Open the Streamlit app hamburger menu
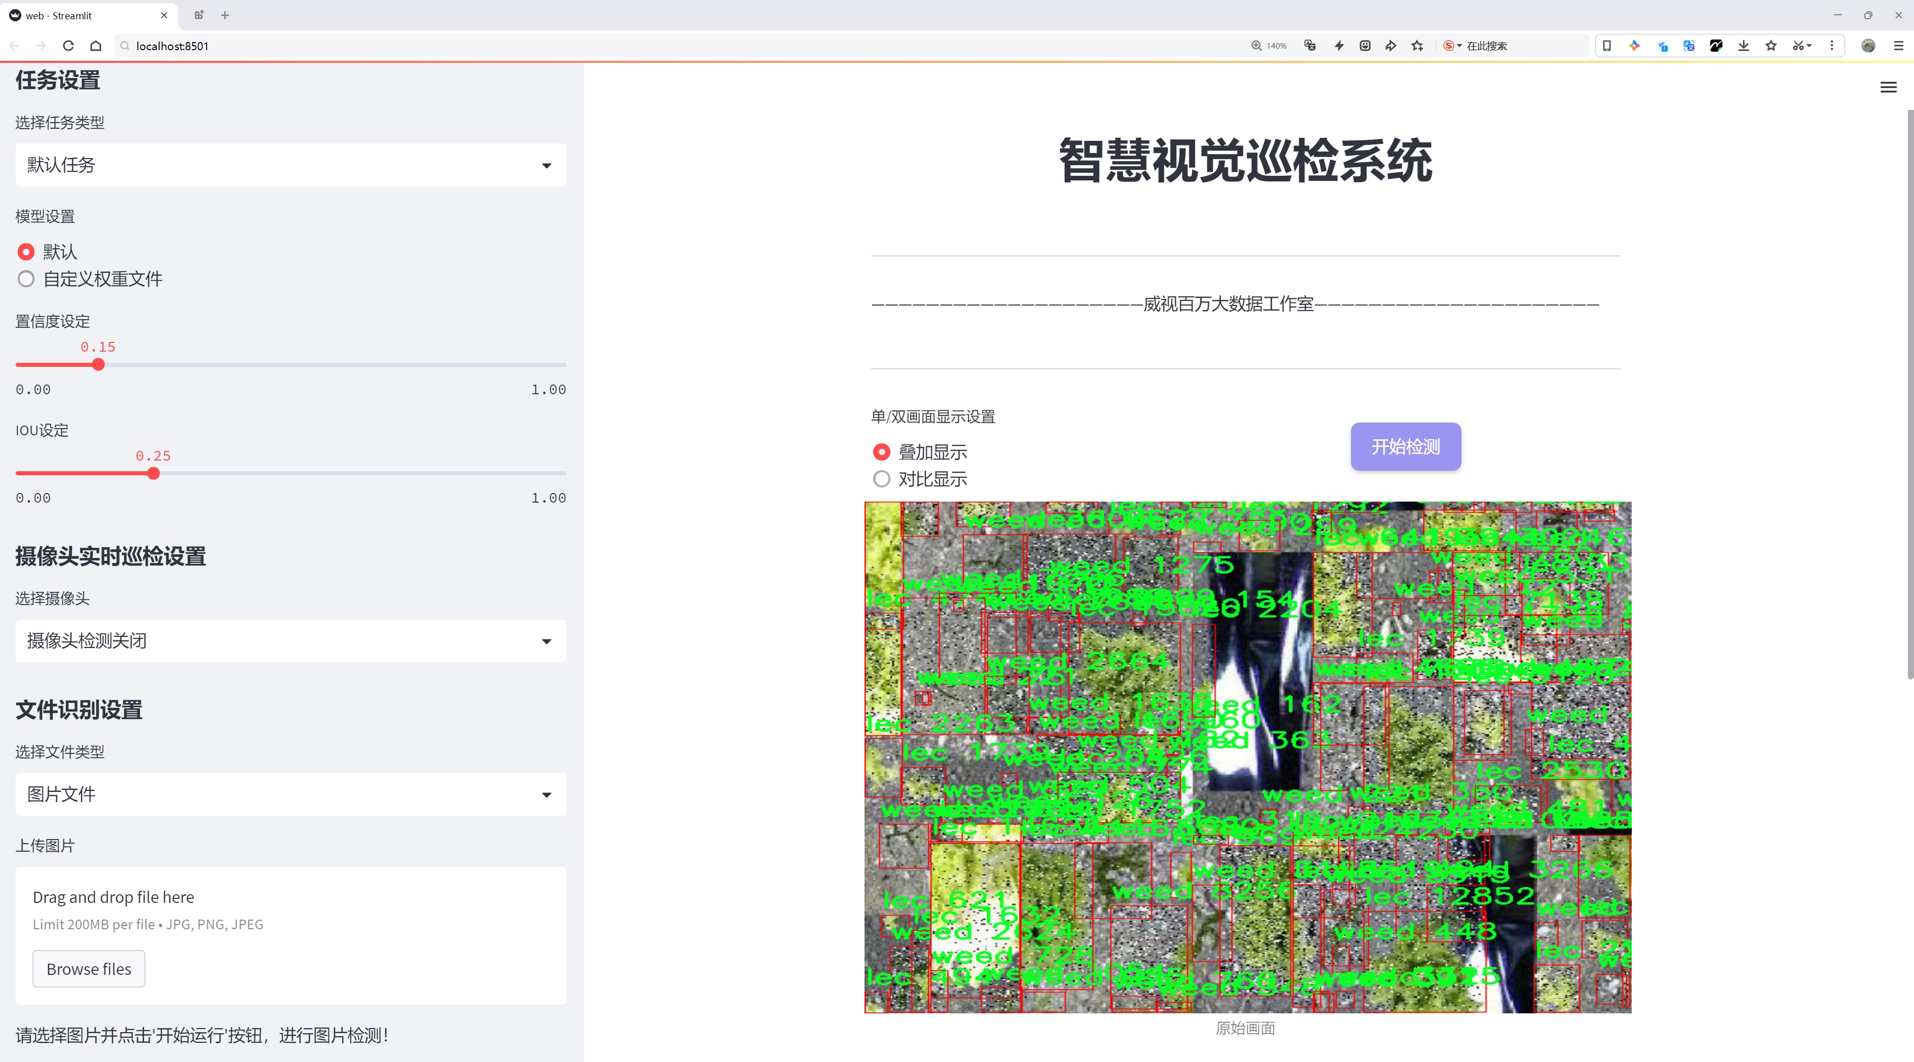The width and height of the screenshot is (1914, 1062). tap(1888, 88)
